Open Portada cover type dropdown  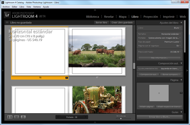click(x=164, y=38)
